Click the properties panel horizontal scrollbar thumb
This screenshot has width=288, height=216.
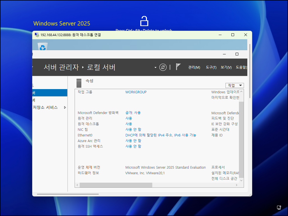116,185
